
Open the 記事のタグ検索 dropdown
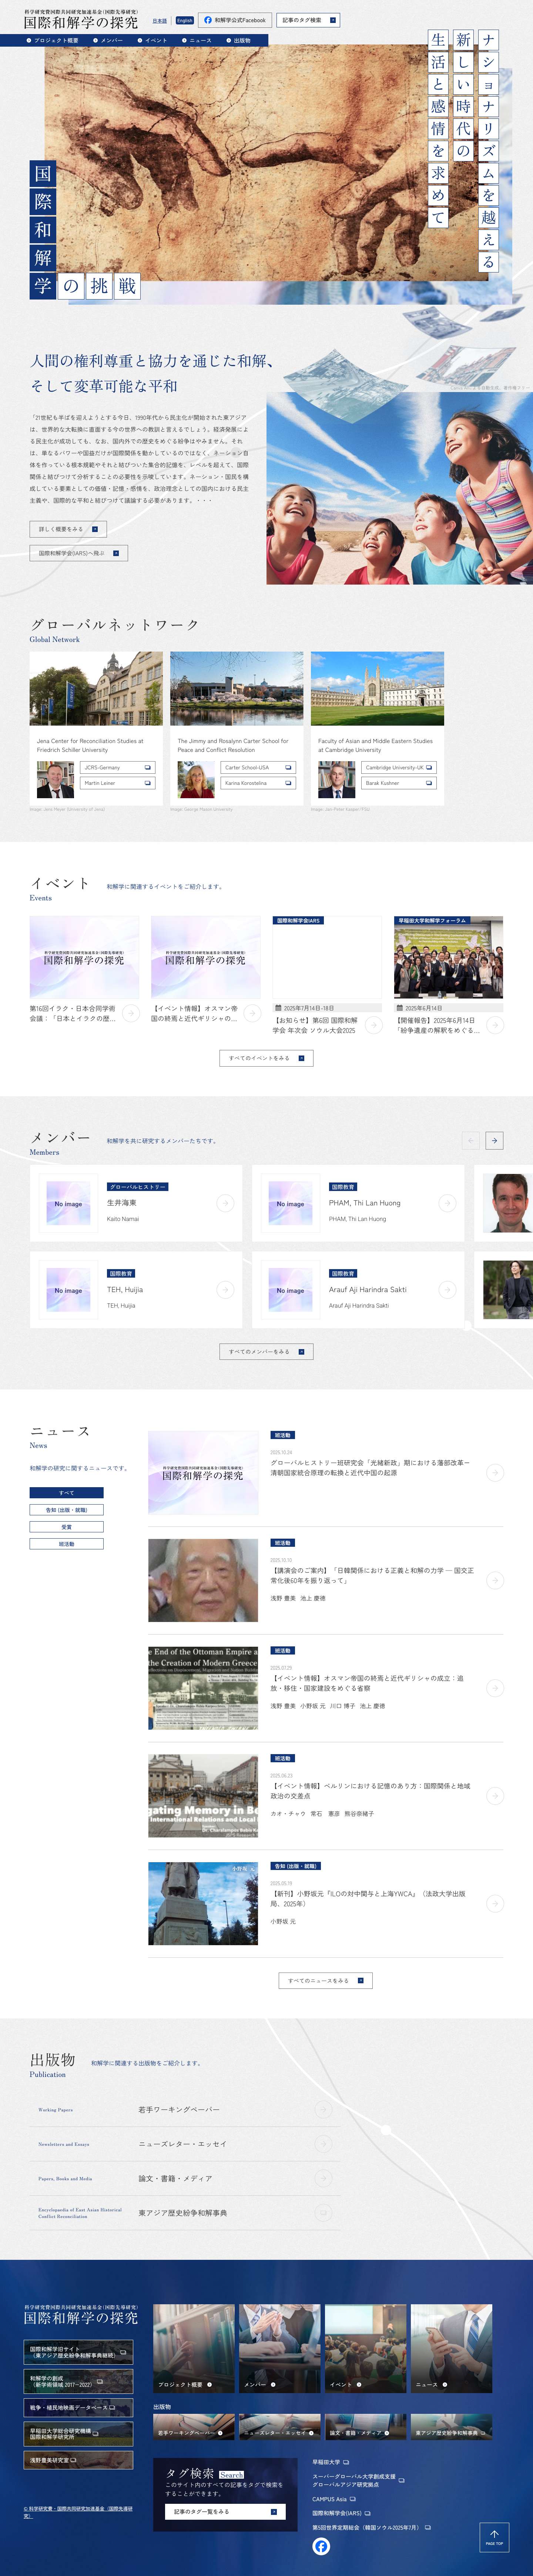point(308,20)
